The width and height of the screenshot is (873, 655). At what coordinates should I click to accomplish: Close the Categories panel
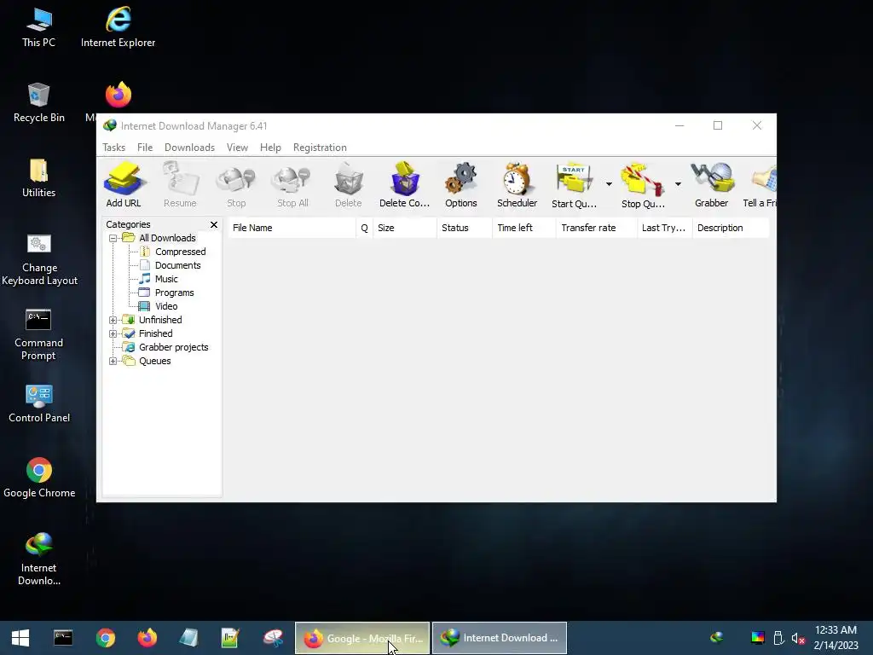coord(214,224)
